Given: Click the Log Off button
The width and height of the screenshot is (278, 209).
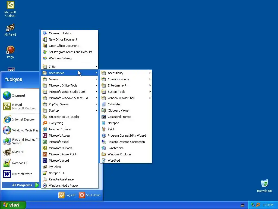Looking at the screenshot, I should [67, 195].
